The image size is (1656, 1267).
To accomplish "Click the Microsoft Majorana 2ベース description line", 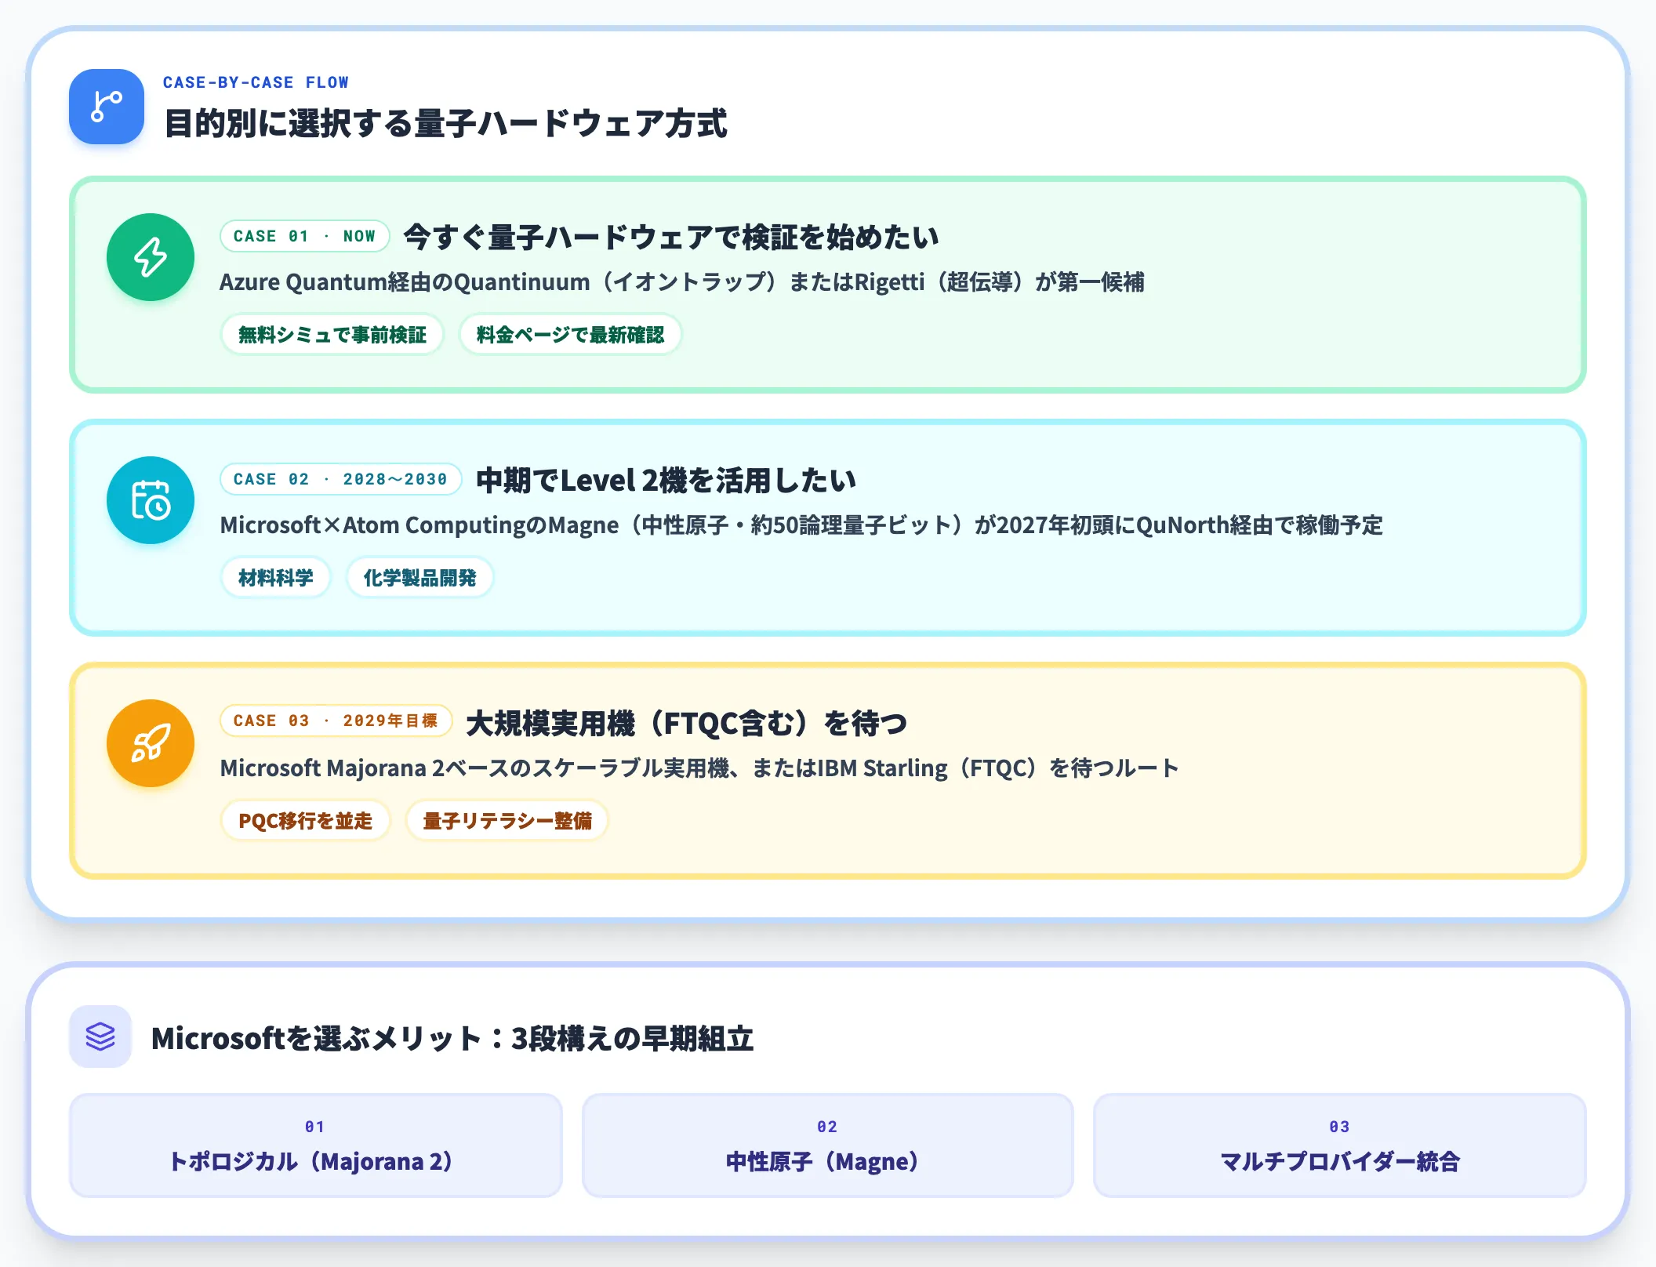I will tap(699, 768).
